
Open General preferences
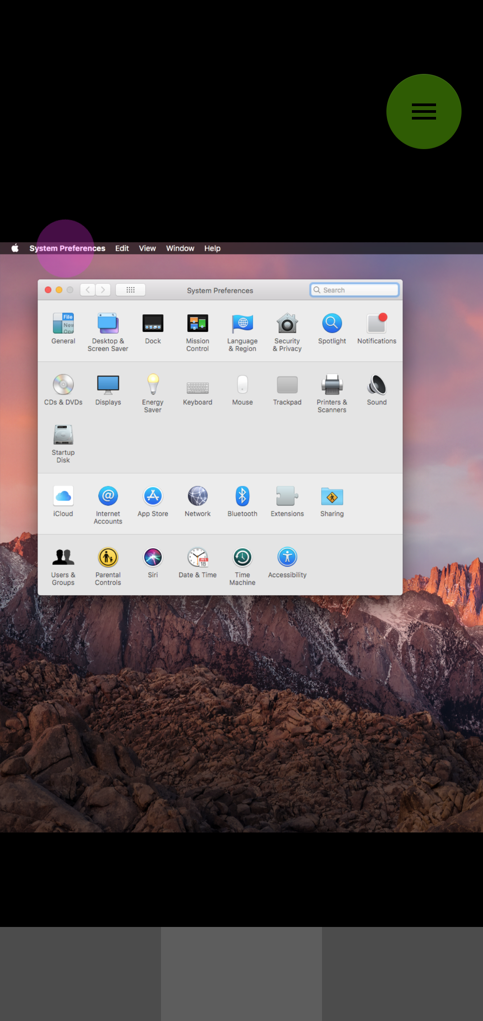[63, 328]
